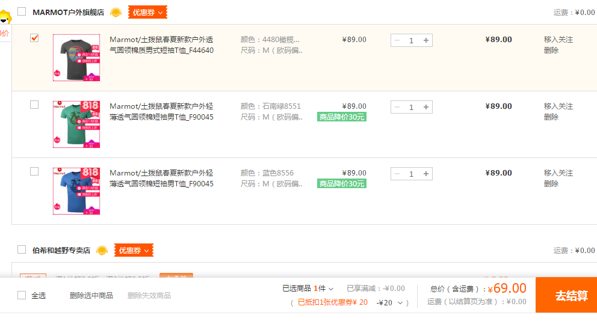The image size is (597, 321).
Task: Open MARMOT store 优惠券 dropdown
Action: 147,13
